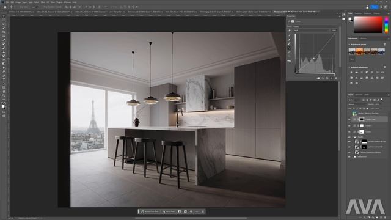Viewport: 391px width, 220px height.
Task: Collapse the Adjustments presets section
Action: (x=349, y=45)
